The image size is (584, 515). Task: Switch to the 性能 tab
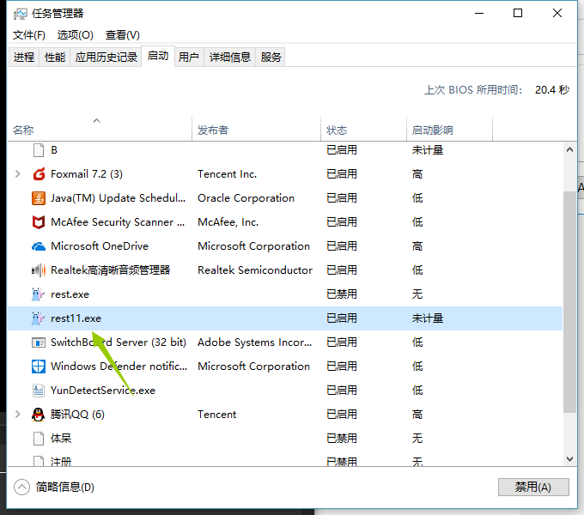pos(55,57)
